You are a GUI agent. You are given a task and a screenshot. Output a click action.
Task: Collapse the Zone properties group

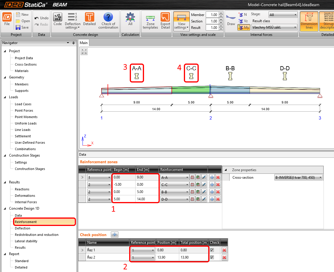[x=225, y=170]
